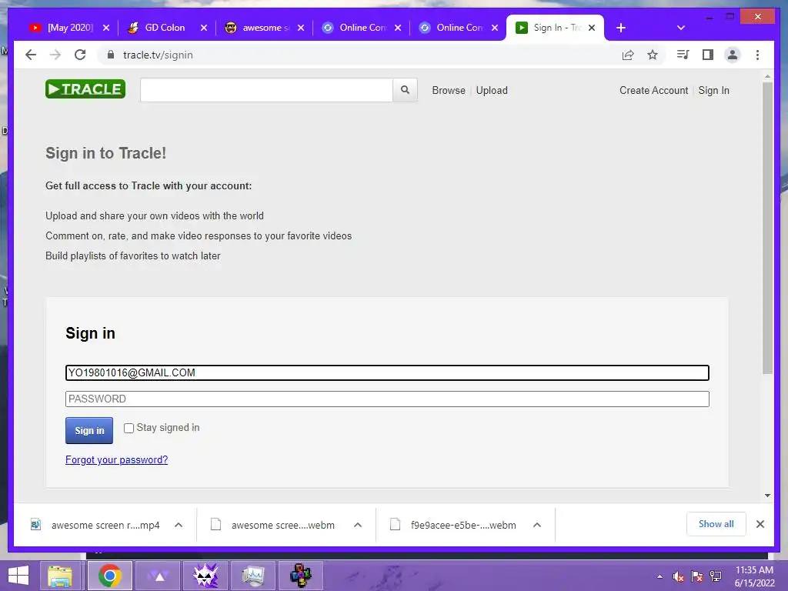Open the monitor chart taskbar app
Image resolution: width=788 pixels, height=591 pixels.
click(252, 576)
